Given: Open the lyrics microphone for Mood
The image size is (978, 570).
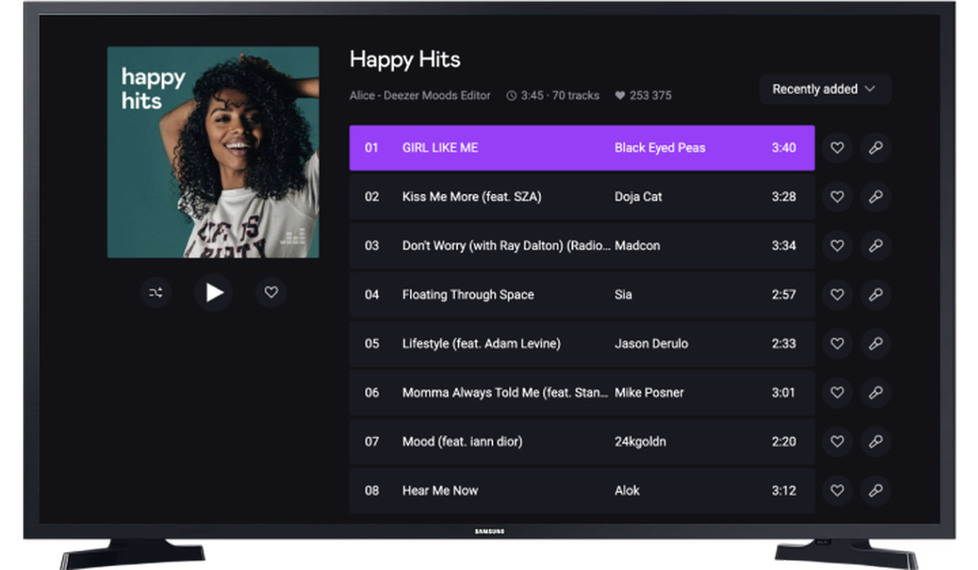Looking at the screenshot, I should click(x=875, y=441).
